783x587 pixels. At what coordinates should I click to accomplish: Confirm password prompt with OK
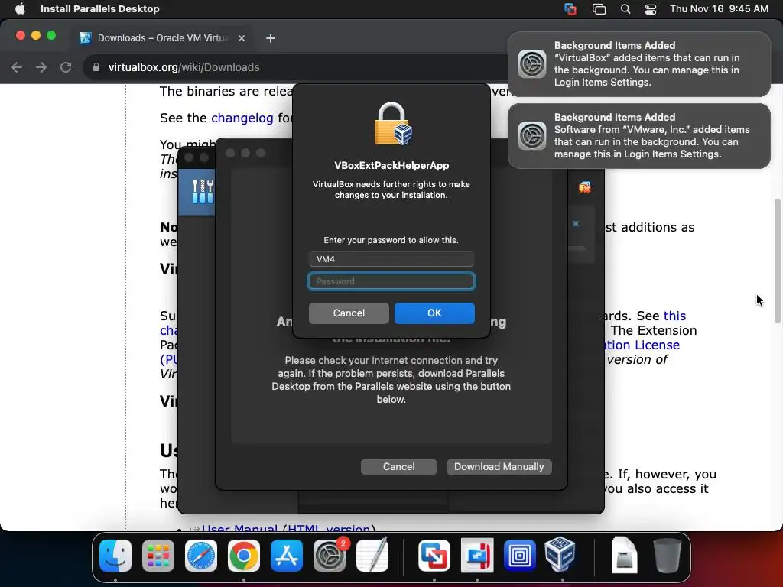(x=434, y=313)
